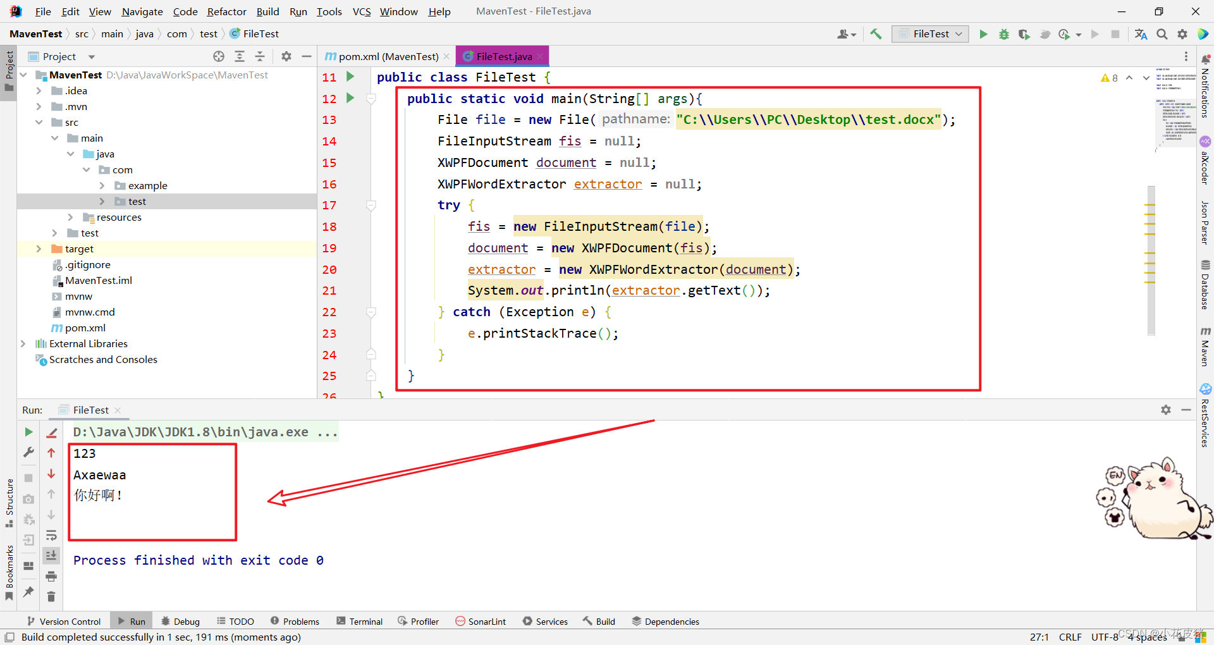Screen dimensions: 1214x645
Task: Click the editor vertical scrollbar
Action: tap(1151, 260)
